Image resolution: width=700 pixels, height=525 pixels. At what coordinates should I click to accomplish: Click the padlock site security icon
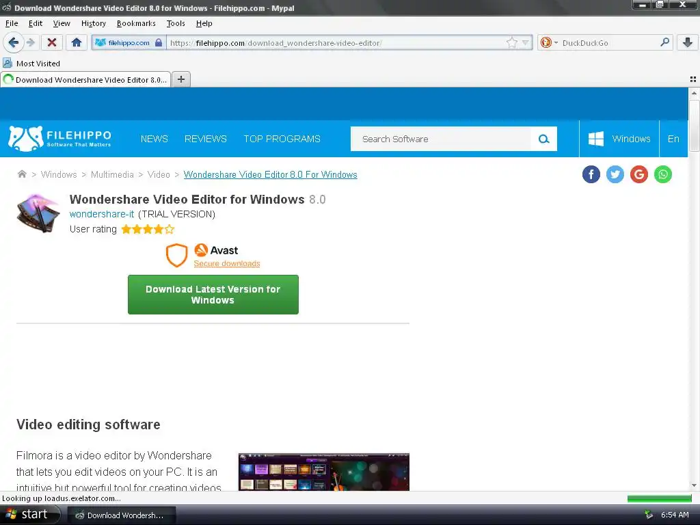click(x=159, y=43)
